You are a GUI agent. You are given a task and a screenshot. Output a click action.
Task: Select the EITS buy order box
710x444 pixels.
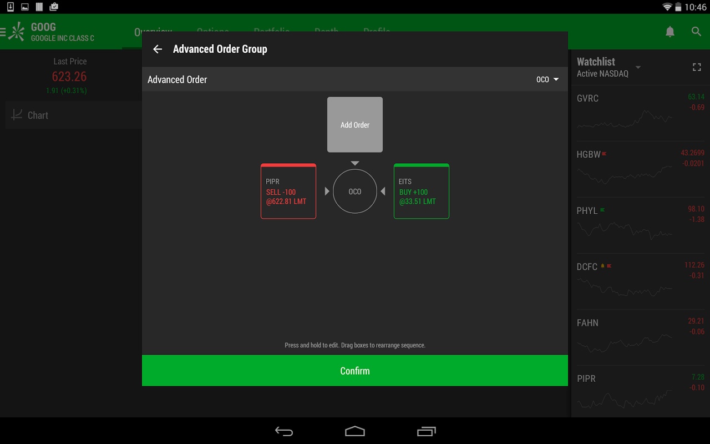point(422,191)
